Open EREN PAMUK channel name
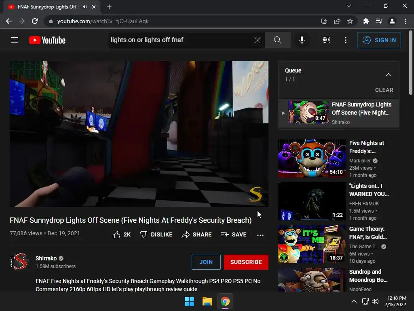 pyautogui.click(x=364, y=204)
